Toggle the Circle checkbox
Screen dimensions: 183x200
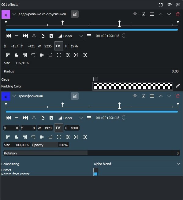click(96, 79)
